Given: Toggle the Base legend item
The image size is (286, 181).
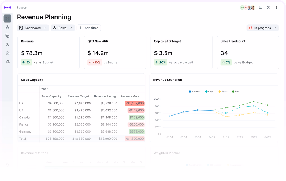Looking at the screenshot, I should [209, 92].
